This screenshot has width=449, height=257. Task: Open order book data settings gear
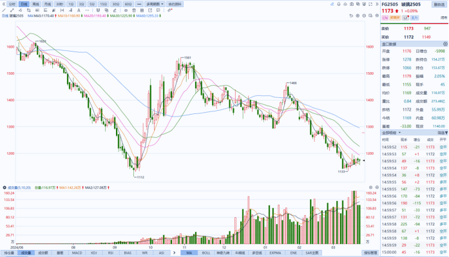tap(445, 44)
